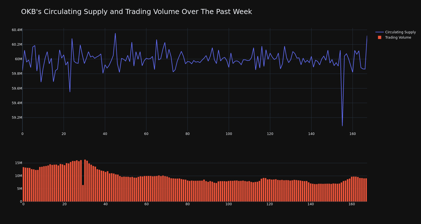Click the first volume bar at index 0
The image size is (421, 224).
click(x=24, y=184)
